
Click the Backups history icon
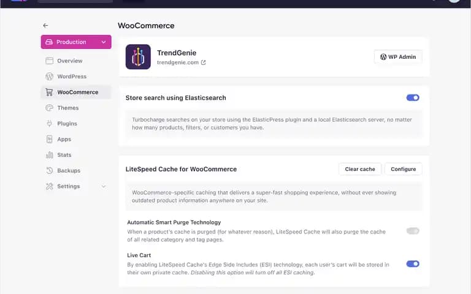[x=49, y=170]
